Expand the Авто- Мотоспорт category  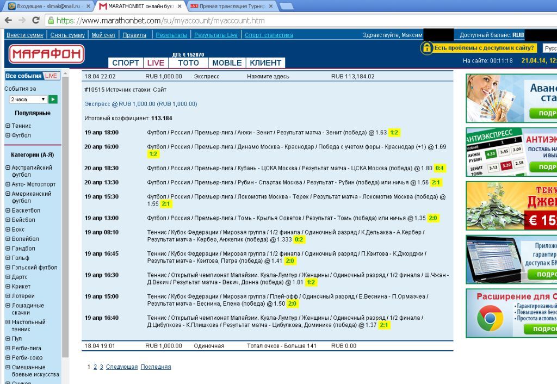click(8, 184)
